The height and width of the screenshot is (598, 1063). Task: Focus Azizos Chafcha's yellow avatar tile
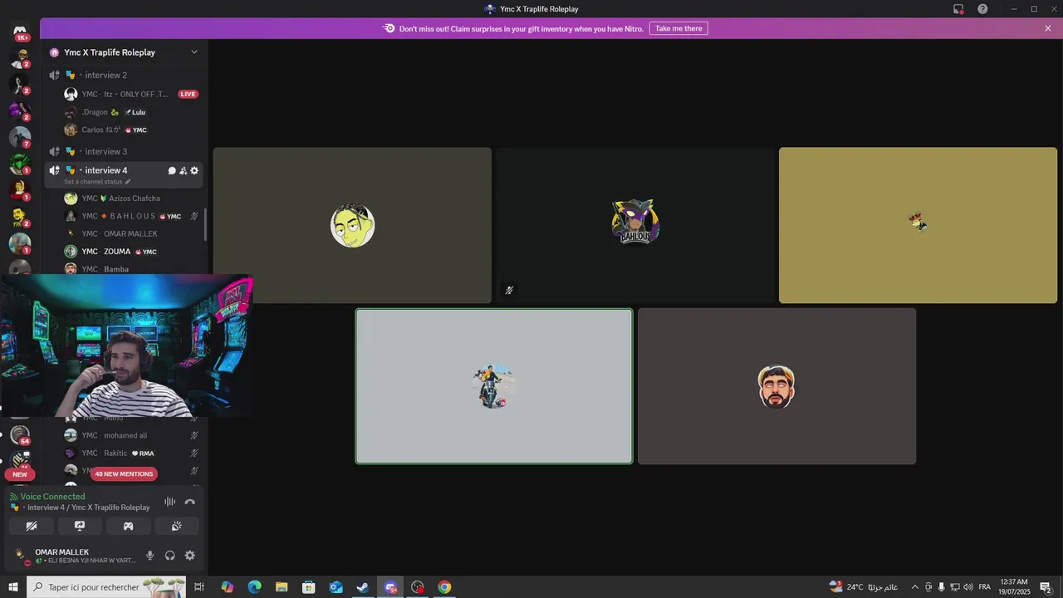pos(352,225)
